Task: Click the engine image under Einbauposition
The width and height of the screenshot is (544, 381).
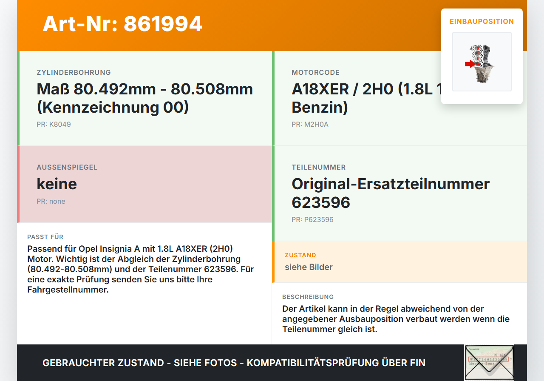Action: click(x=482, y=62)
